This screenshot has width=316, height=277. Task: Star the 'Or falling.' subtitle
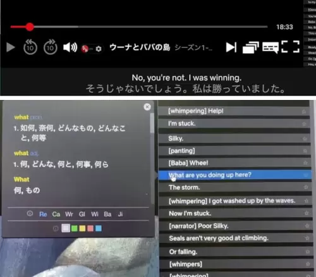pos(308,252)
